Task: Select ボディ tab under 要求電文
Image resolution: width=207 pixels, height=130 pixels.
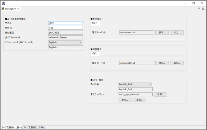Action: pos(95,23)
